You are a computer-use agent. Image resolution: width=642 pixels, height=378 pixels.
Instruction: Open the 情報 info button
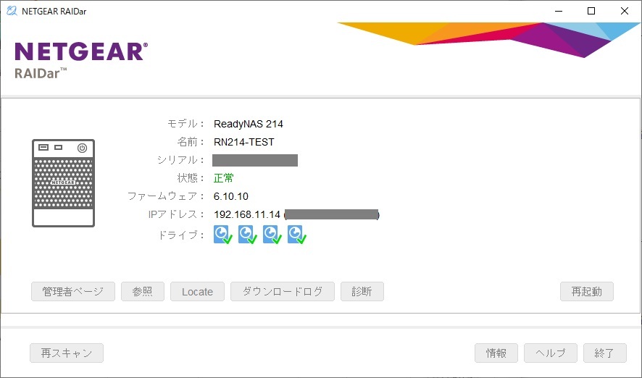pyautogui.click(x=496, y=353)
